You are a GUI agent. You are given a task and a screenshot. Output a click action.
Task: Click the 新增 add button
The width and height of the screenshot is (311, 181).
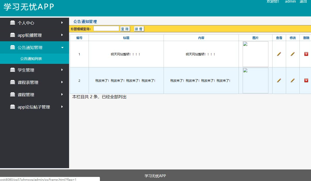pos(139,29)
